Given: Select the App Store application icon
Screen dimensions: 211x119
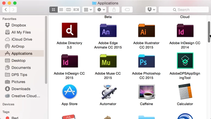Looking at the screenshot, I should click(x=70, y=91).
